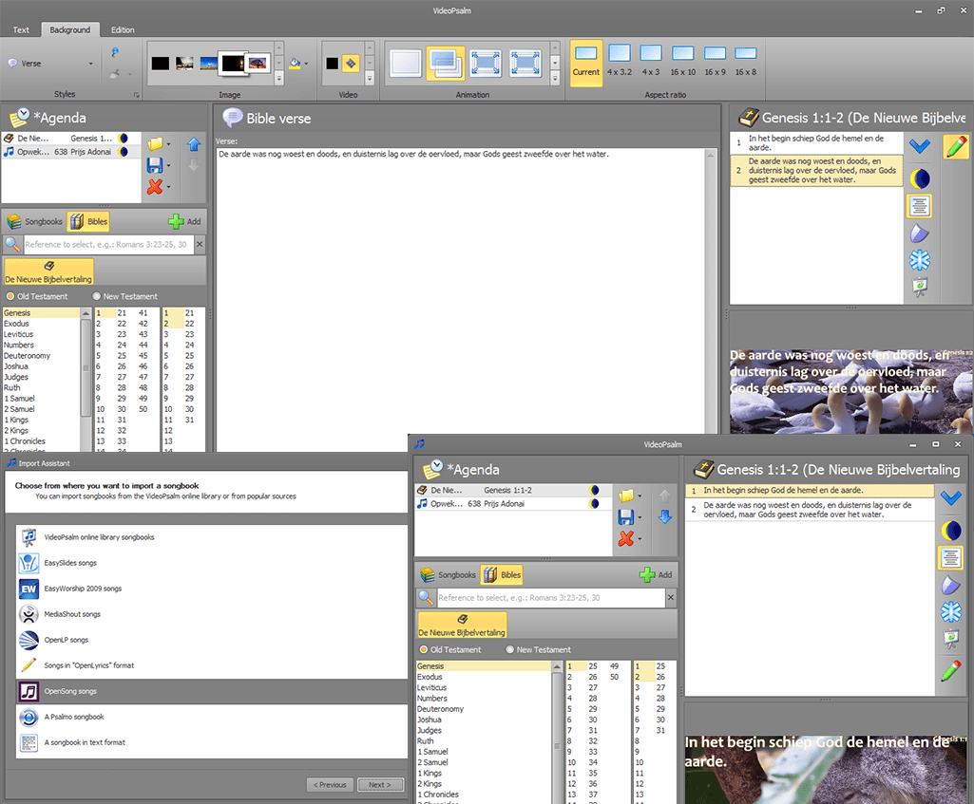Viewport: 974px width, 804px height.
Task: Move agenda item up, blue arrow, main window
Action: pos(194,144)
